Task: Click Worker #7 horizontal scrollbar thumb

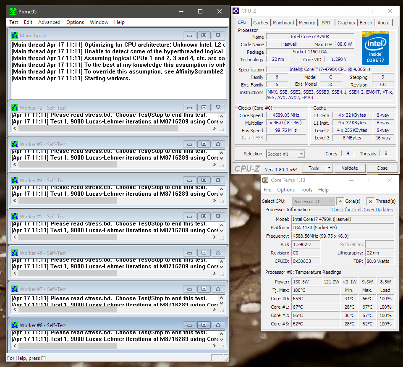Action: [x=68, y=310]
